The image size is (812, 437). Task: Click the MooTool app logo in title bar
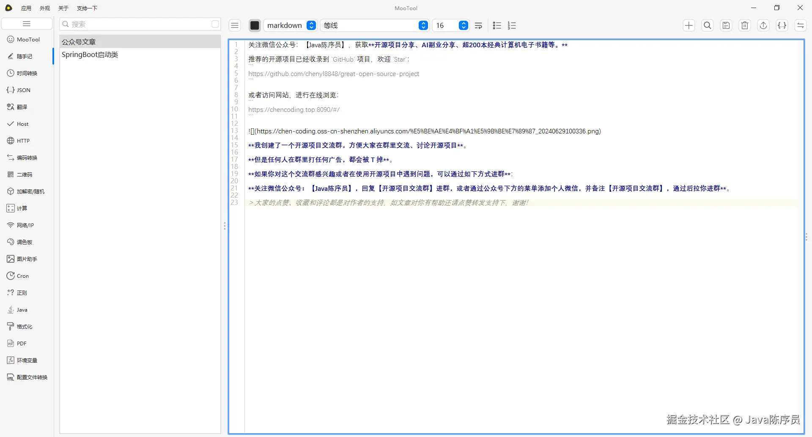point(8,8)
